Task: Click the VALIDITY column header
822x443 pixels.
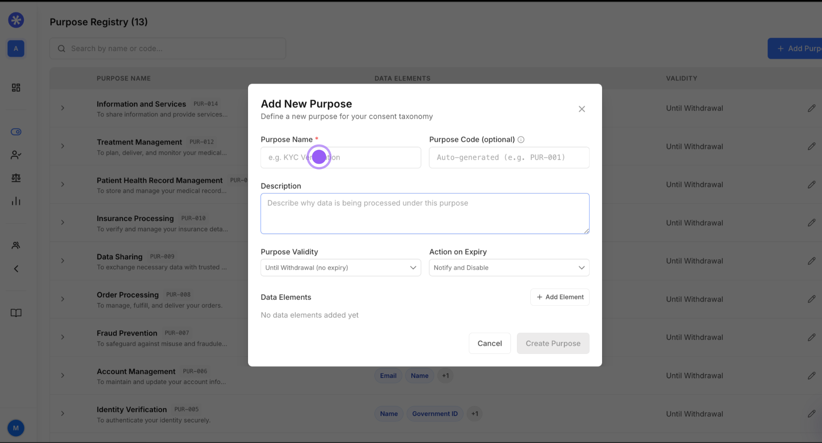Action: click(x=682, y=79)
